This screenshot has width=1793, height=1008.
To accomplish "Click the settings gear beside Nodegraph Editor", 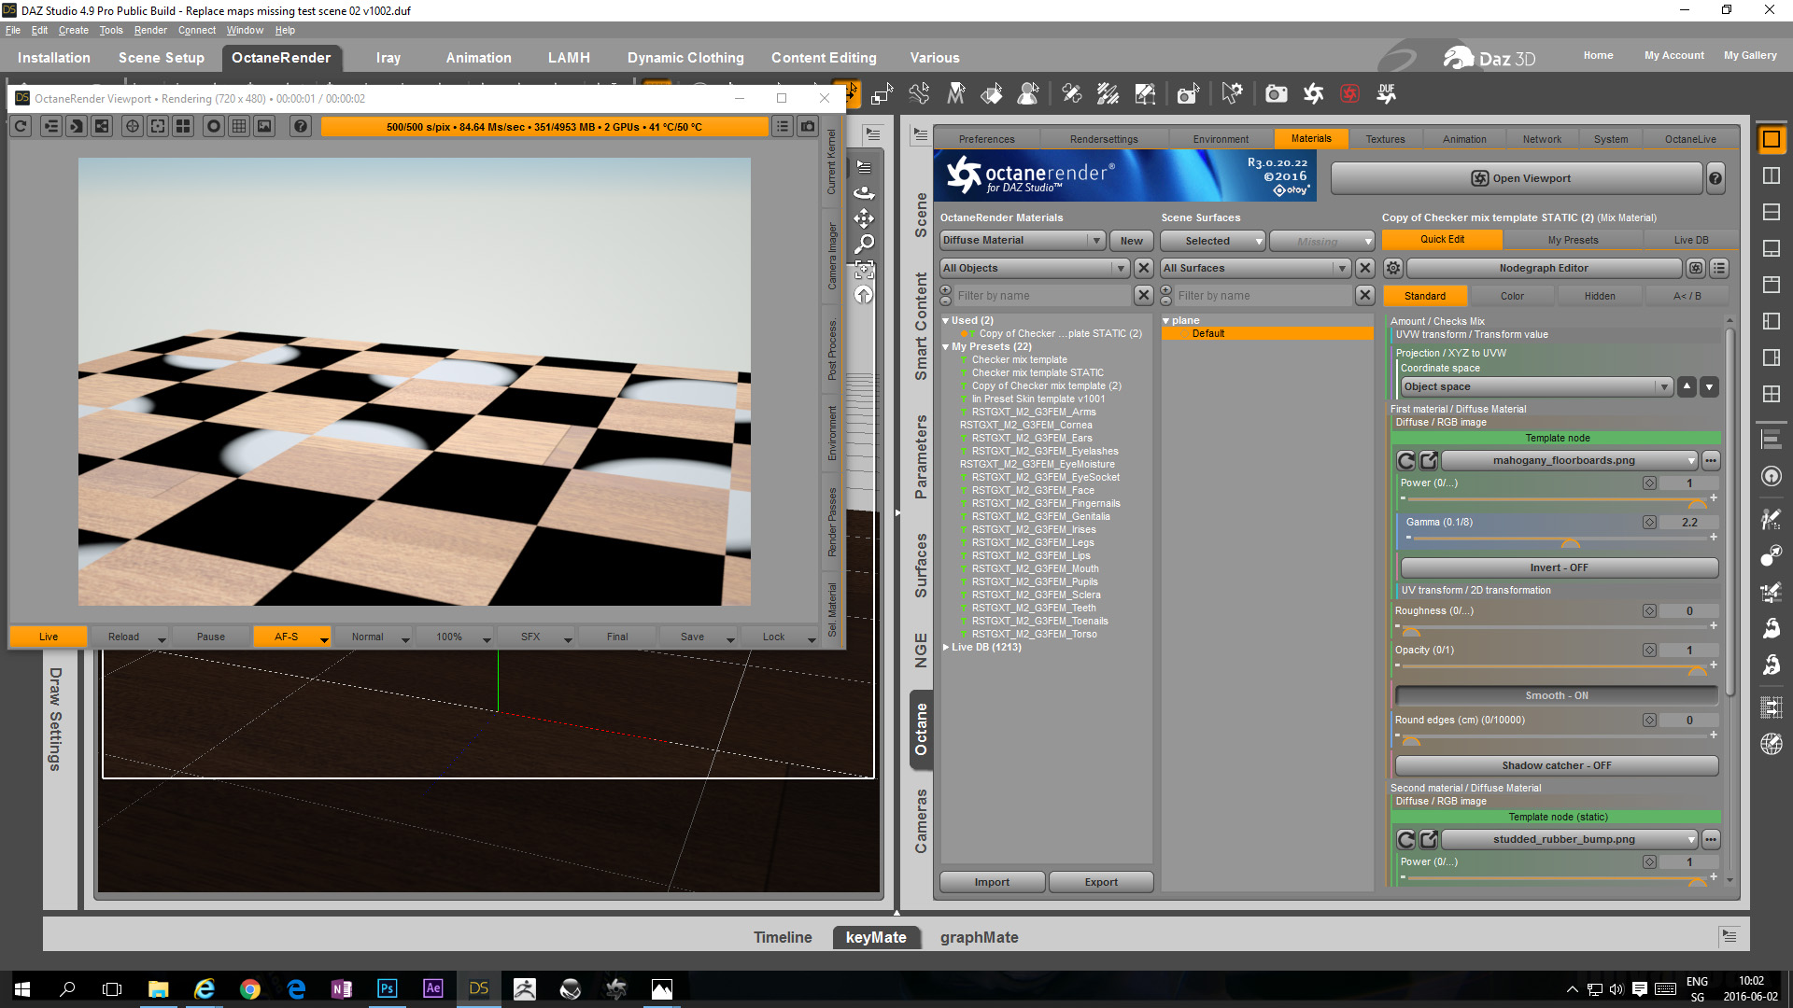I will 1392,268.
